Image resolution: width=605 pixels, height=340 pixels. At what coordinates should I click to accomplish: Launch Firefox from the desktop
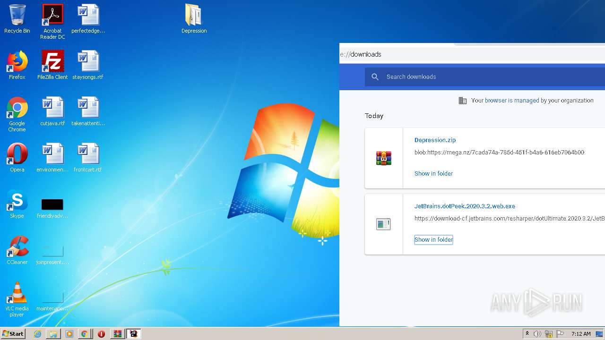(x=17, y=65)
